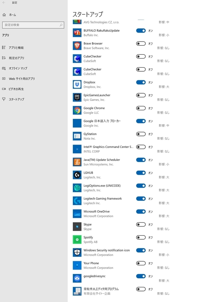Click the Brave Browser lion icon
The image size is (202, 302).
(77, 46)
